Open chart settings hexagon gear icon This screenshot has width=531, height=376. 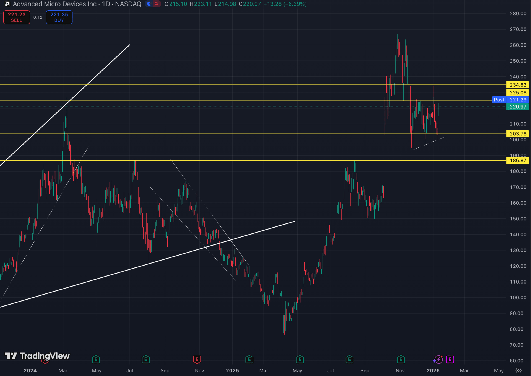(519, 370)
